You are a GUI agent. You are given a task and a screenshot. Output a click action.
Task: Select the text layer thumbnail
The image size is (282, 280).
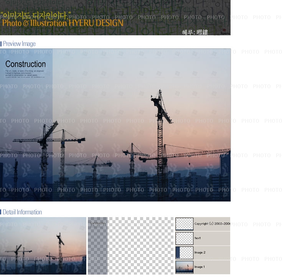[x=184, y=238]
